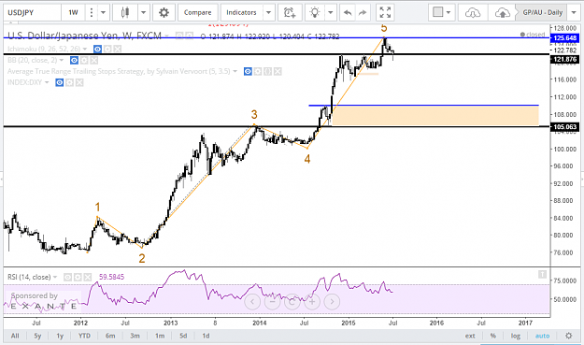Hide the ATR Trailing Stops strategy via eye
584x345 pixels.
[248, 72]
